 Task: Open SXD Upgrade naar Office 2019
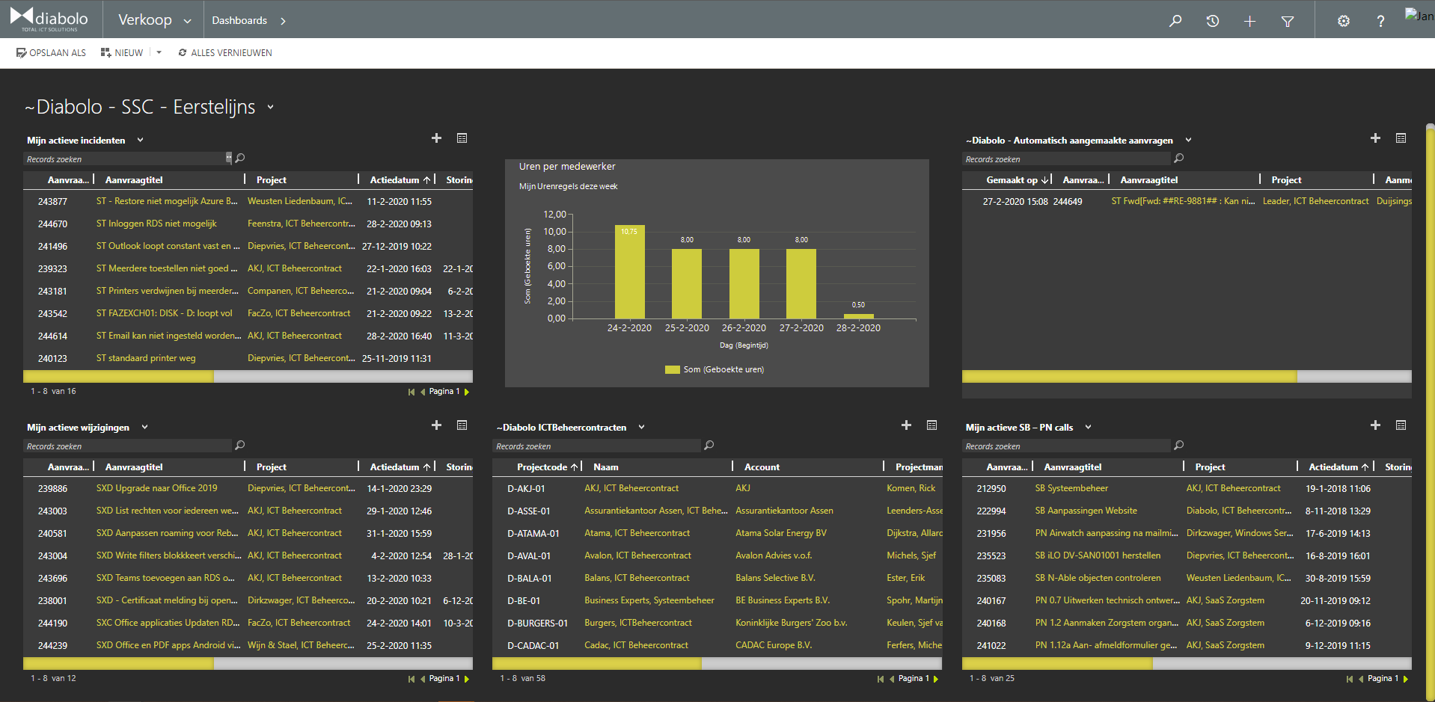coord(156,488)
